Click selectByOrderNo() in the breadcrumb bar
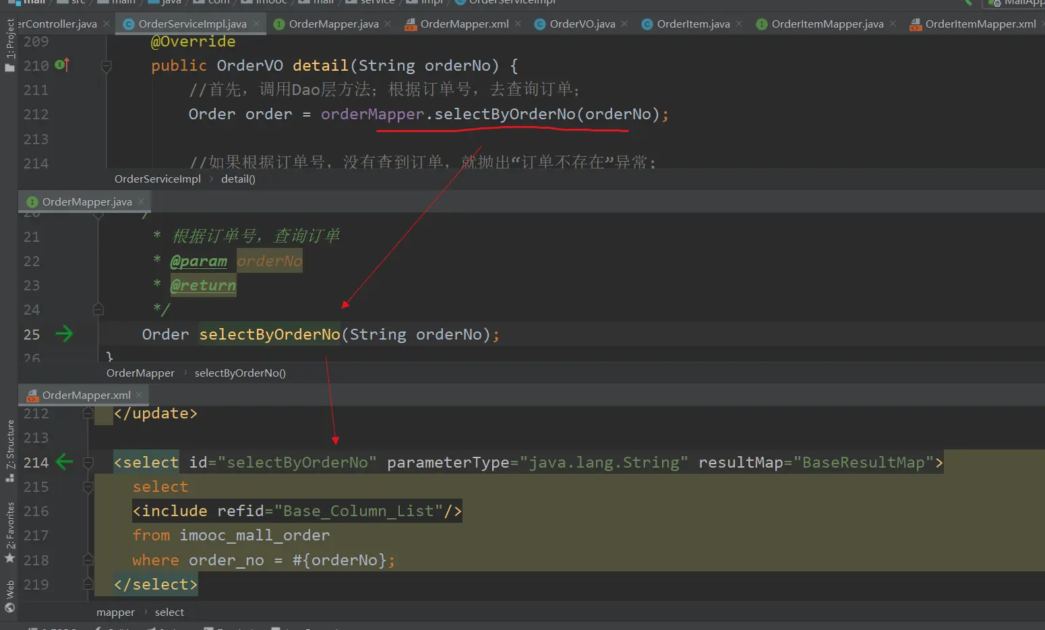 coord(240,373)
